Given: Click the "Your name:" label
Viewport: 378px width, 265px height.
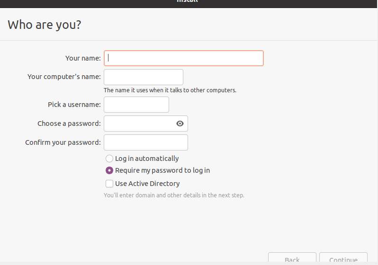Looking at the screenshot, I should click(x=83, y=58).
